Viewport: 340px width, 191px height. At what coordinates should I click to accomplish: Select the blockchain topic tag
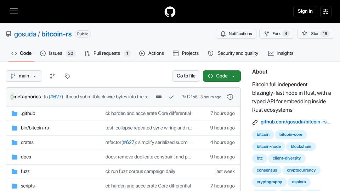301,146
